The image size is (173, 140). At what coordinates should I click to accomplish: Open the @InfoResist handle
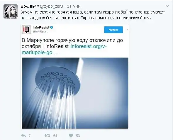(40, 32)
